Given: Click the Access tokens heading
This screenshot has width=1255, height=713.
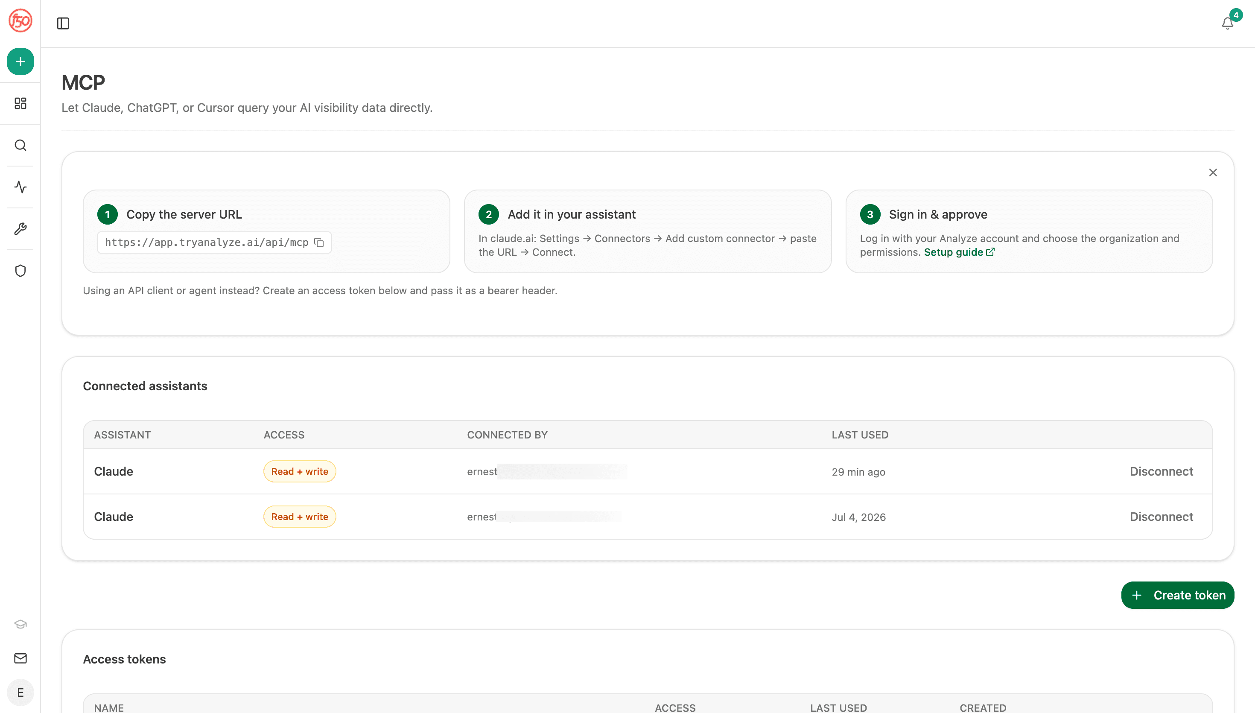Looking at the screenshot, I should pyautogui.click(x=124, y=659).
